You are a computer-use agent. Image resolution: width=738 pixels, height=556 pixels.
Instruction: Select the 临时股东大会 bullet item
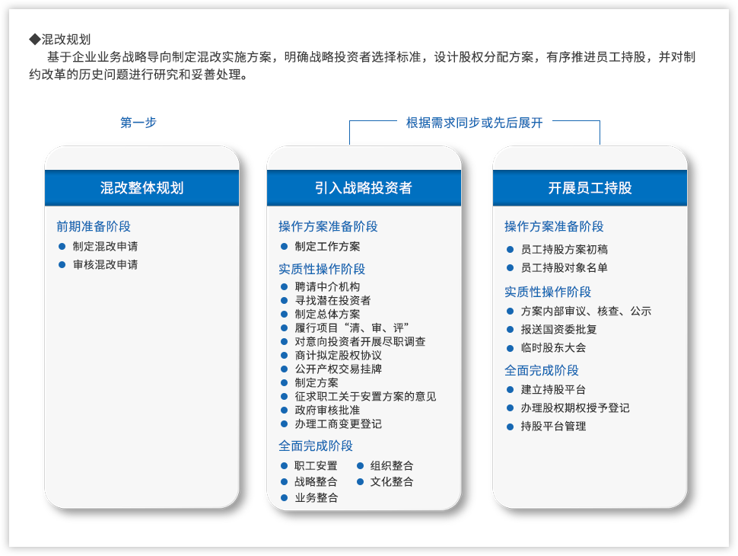(553, 348)
